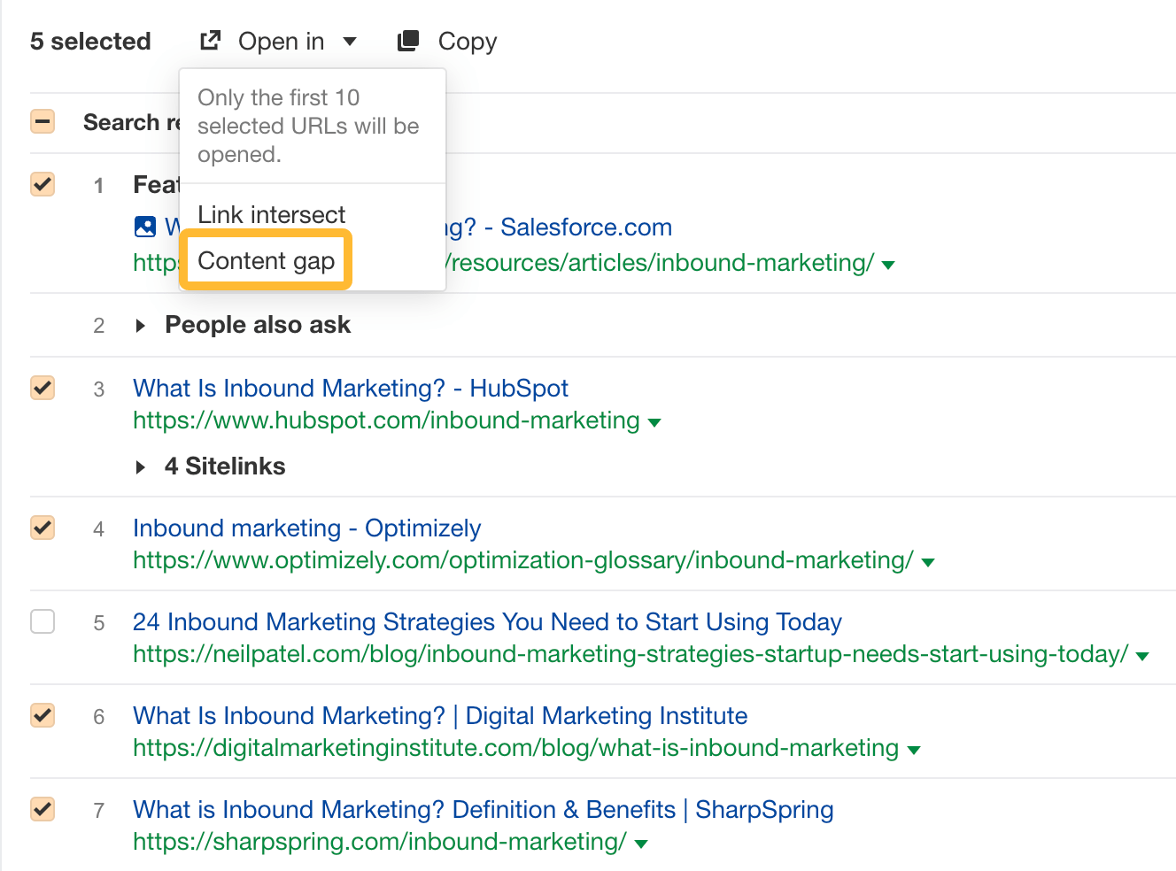
Task: Open the Digital Marketing Institute result link
Action: tap(439, 715)
